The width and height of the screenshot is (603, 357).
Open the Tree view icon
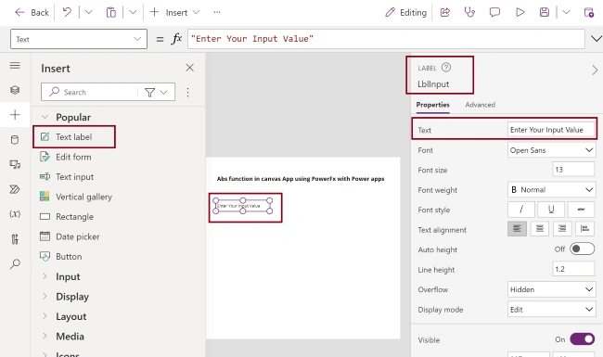15,90
